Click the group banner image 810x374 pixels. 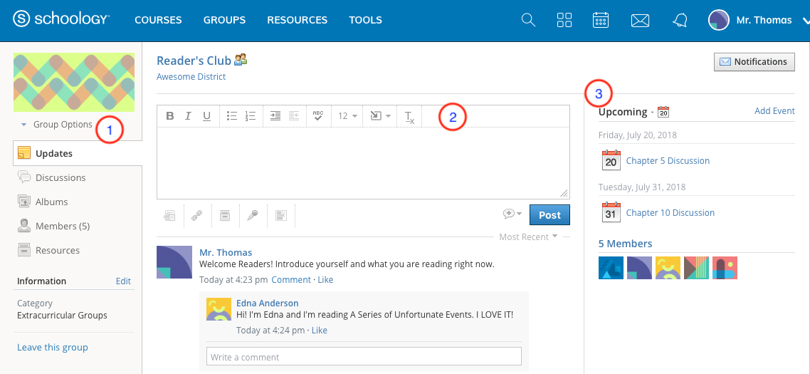click(74, 82)
